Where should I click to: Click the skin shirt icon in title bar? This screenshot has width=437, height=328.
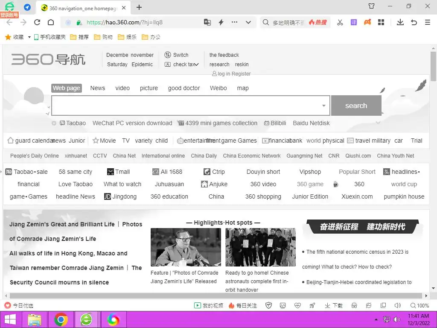(x=372, y=6)
